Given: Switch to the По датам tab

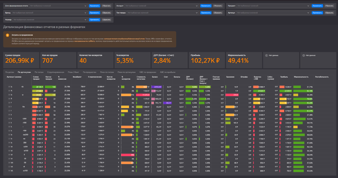Looking at the screenshot, I should pos(10,72).
